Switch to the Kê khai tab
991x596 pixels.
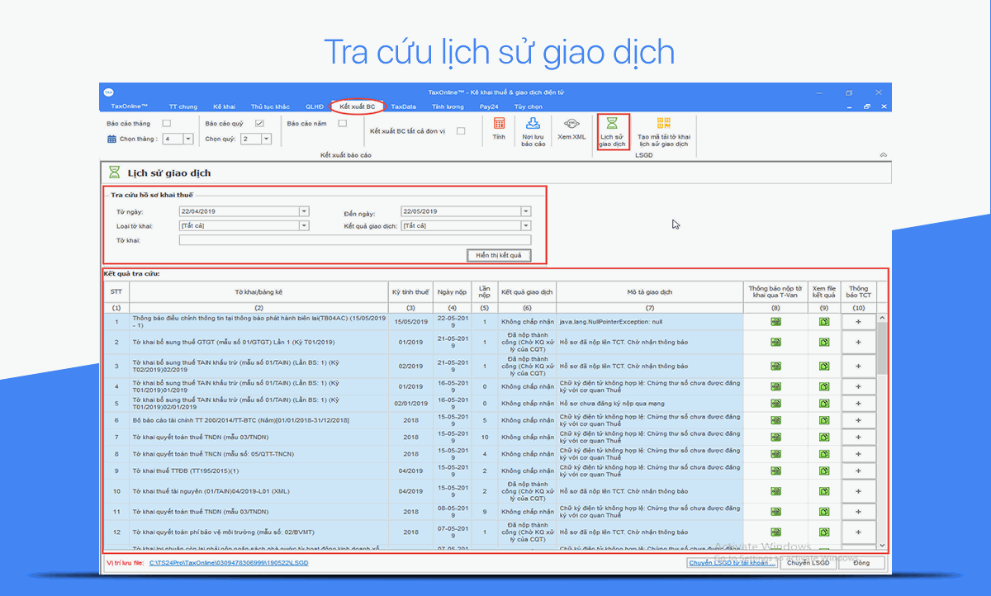(224, 106)
